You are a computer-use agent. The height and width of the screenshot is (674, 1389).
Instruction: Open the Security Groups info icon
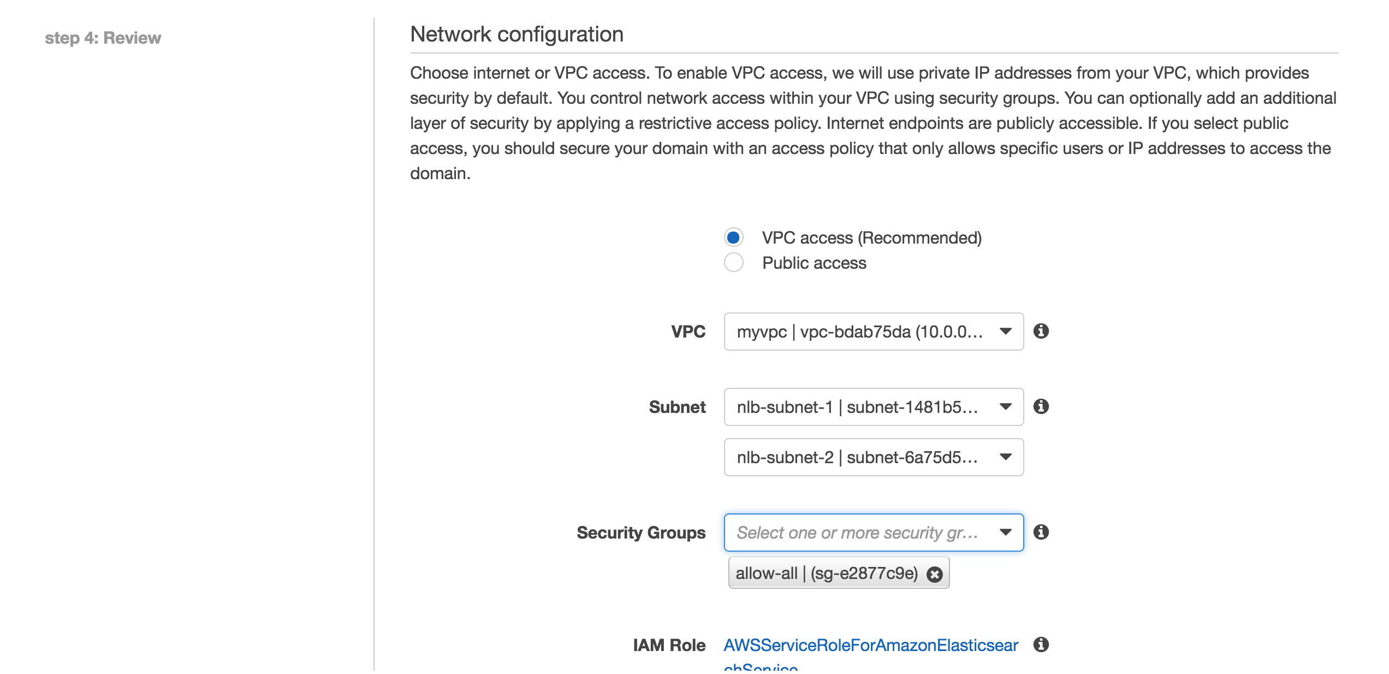click(x=1041, y=532)
